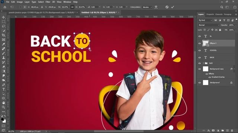
Task: Select the Eraser tool
Action: tap(3, 67)
